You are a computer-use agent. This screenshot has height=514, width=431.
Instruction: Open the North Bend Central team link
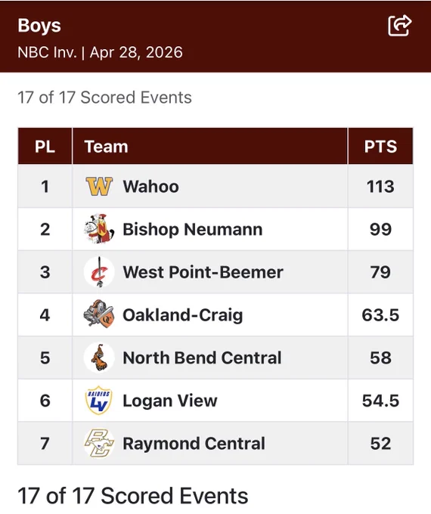[202, 358]
